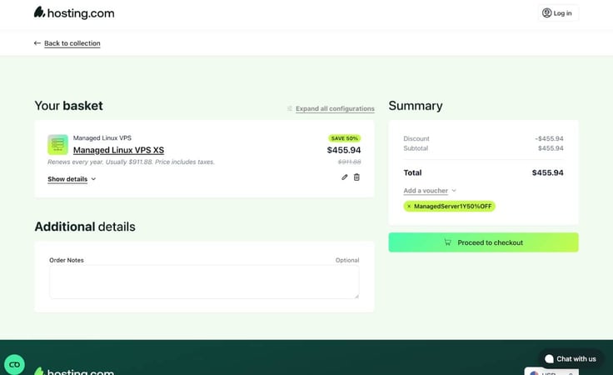The width and height of the screenshot is (613, 375).
Task: Expand the Add a voucher dropdown
Action: [430, 191]
